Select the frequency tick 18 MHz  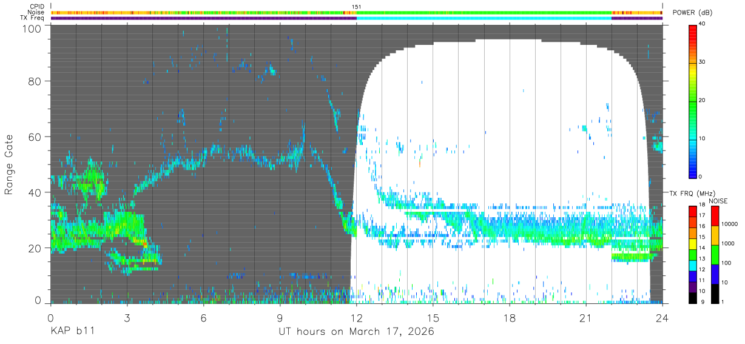coord(703,205)
